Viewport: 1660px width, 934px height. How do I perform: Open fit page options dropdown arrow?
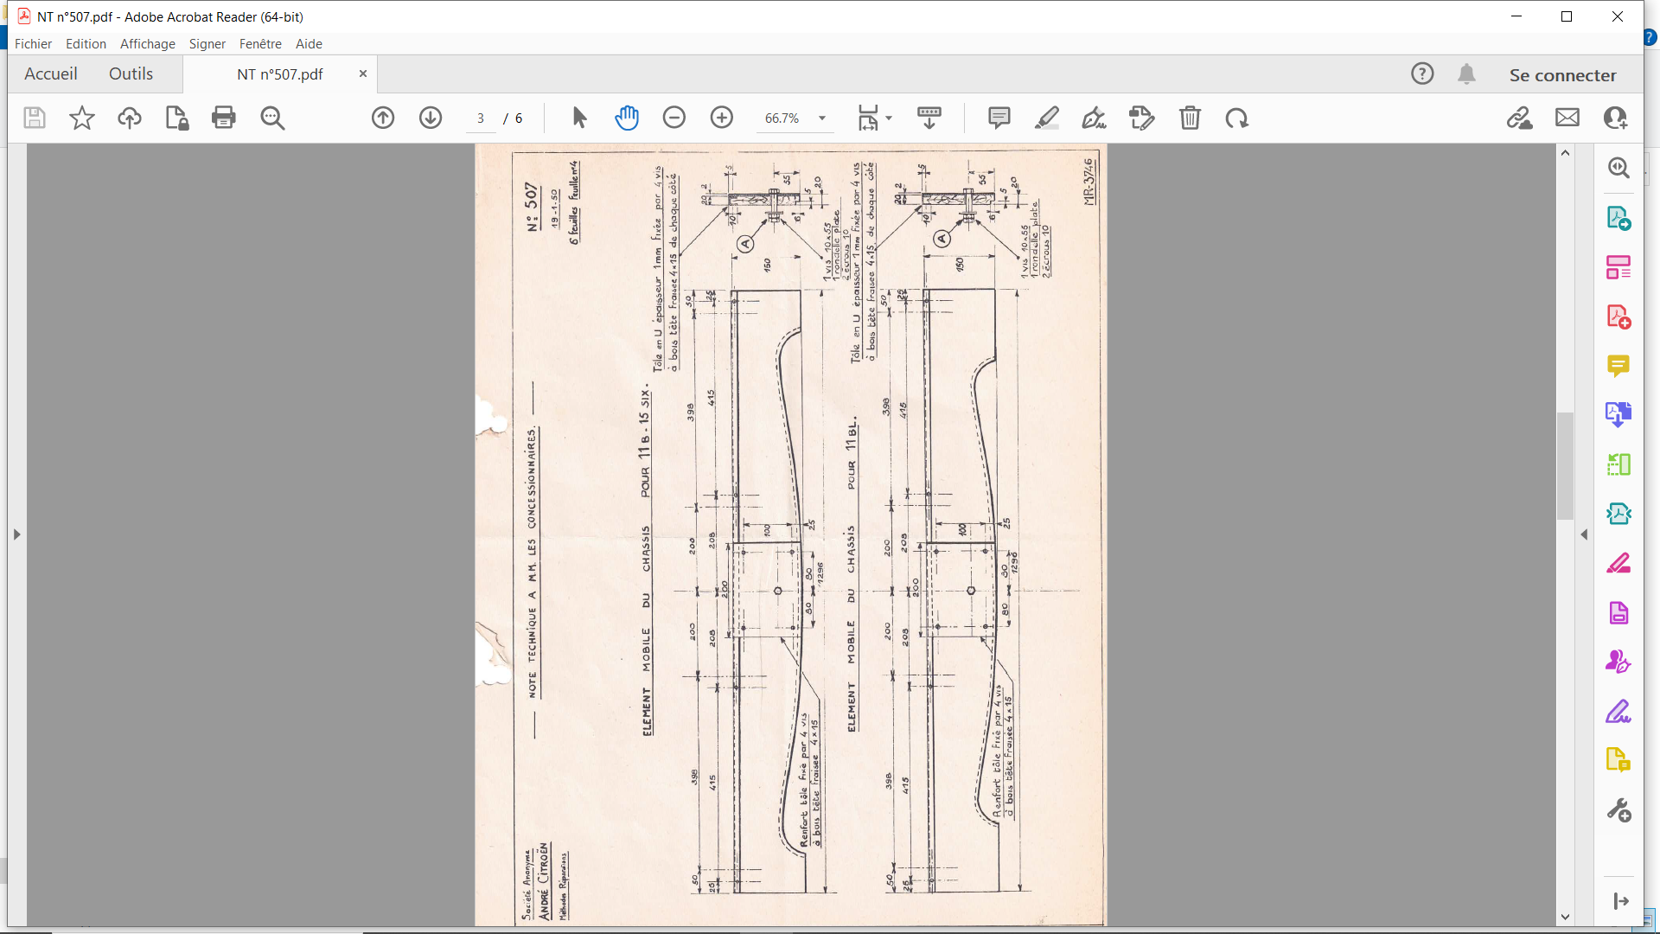pos(889,118)
